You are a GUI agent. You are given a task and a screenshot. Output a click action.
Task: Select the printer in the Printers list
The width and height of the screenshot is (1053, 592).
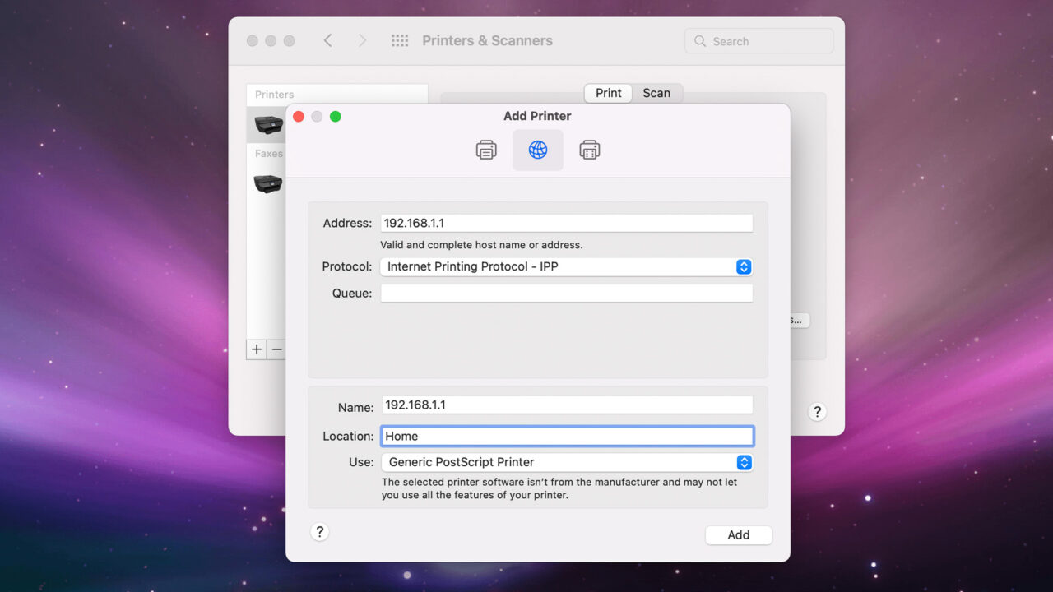[269, 124]
